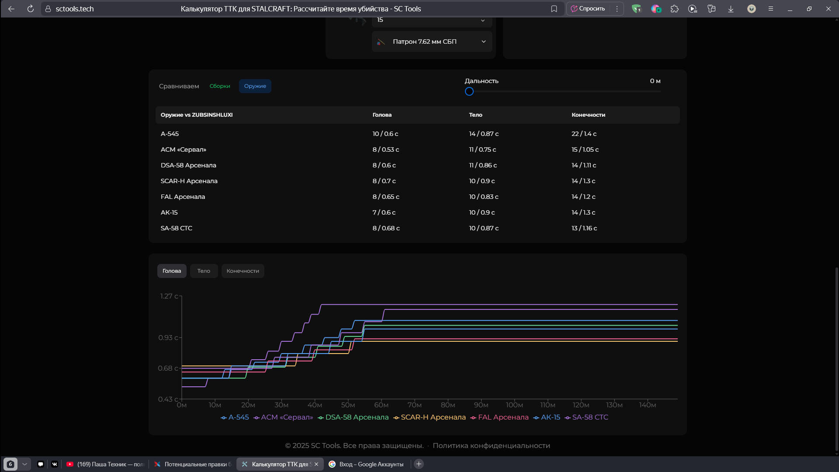Switch comparison to Сборки
Viewport: 839px width, 472px height.
tap(220, 86)
